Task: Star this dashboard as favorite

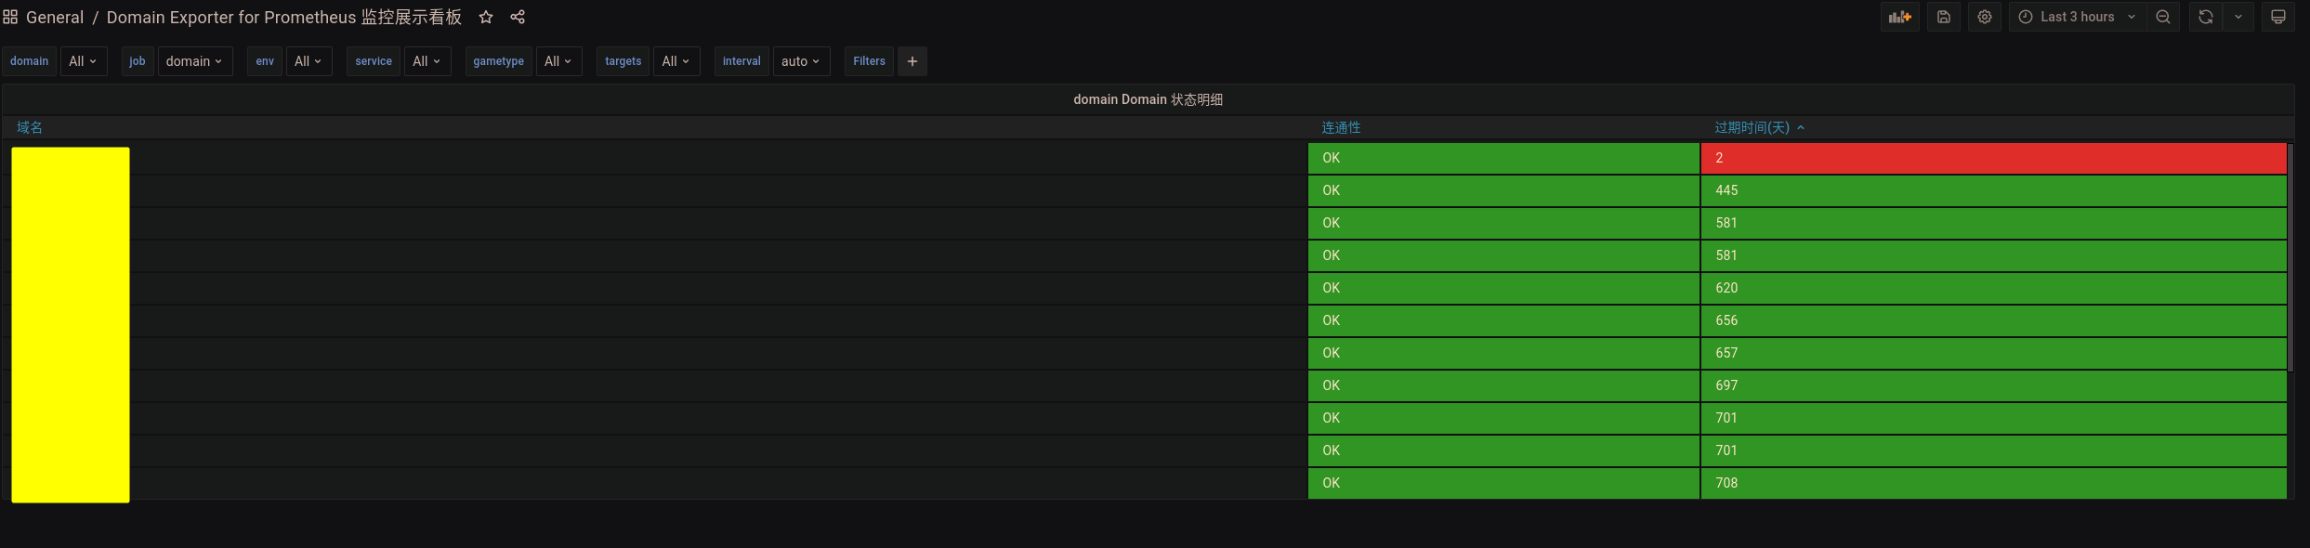Action: [x=486, y=17]
